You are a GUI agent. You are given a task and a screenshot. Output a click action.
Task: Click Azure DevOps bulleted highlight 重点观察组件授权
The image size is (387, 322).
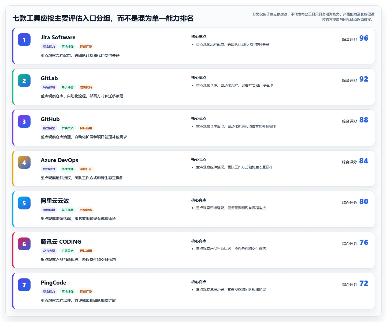point(235,167)
